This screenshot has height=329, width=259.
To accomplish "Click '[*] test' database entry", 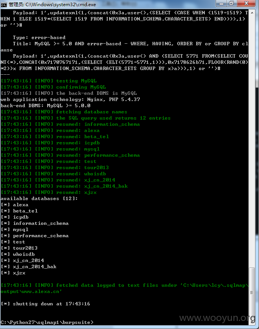I will (x=13, y=242).
